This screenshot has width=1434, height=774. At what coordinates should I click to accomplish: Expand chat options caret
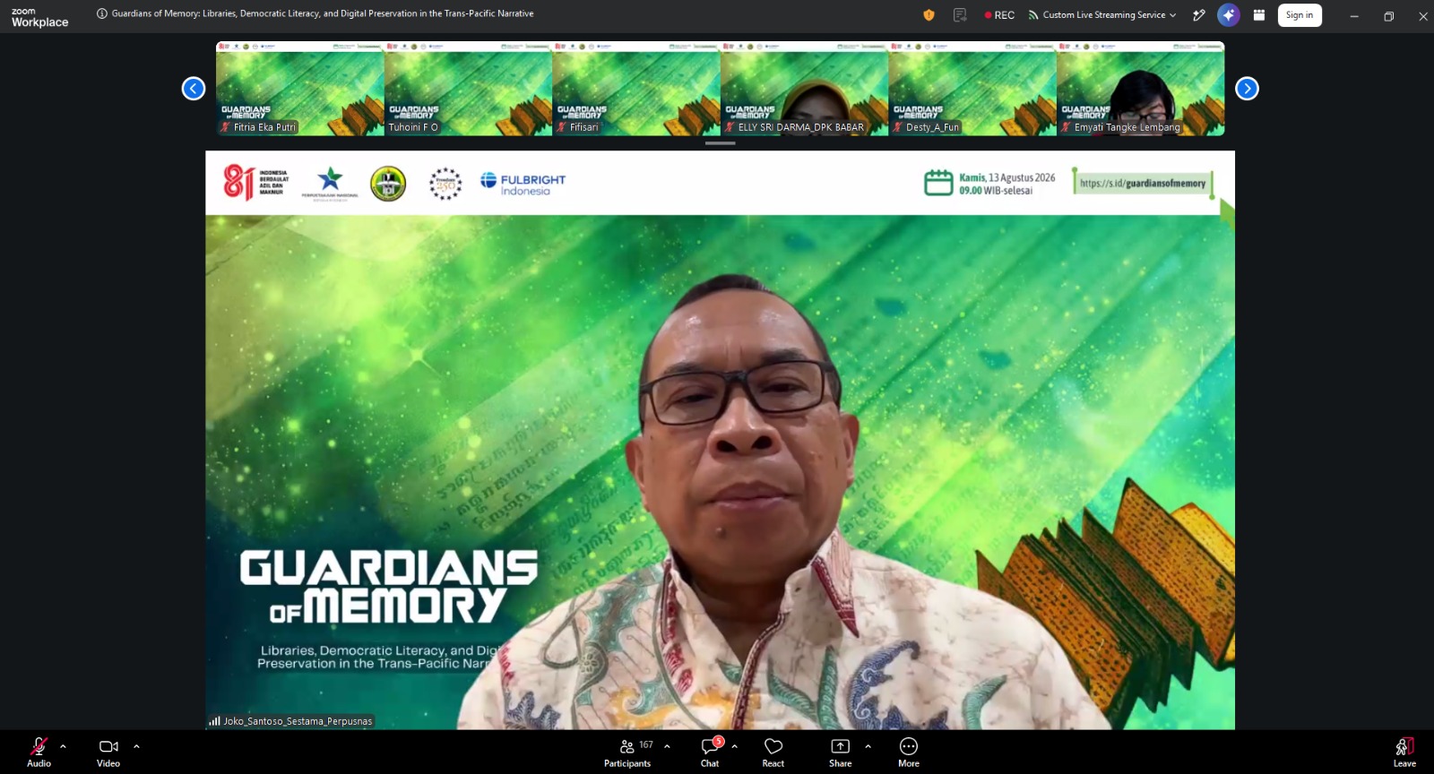tap(734, 746)
